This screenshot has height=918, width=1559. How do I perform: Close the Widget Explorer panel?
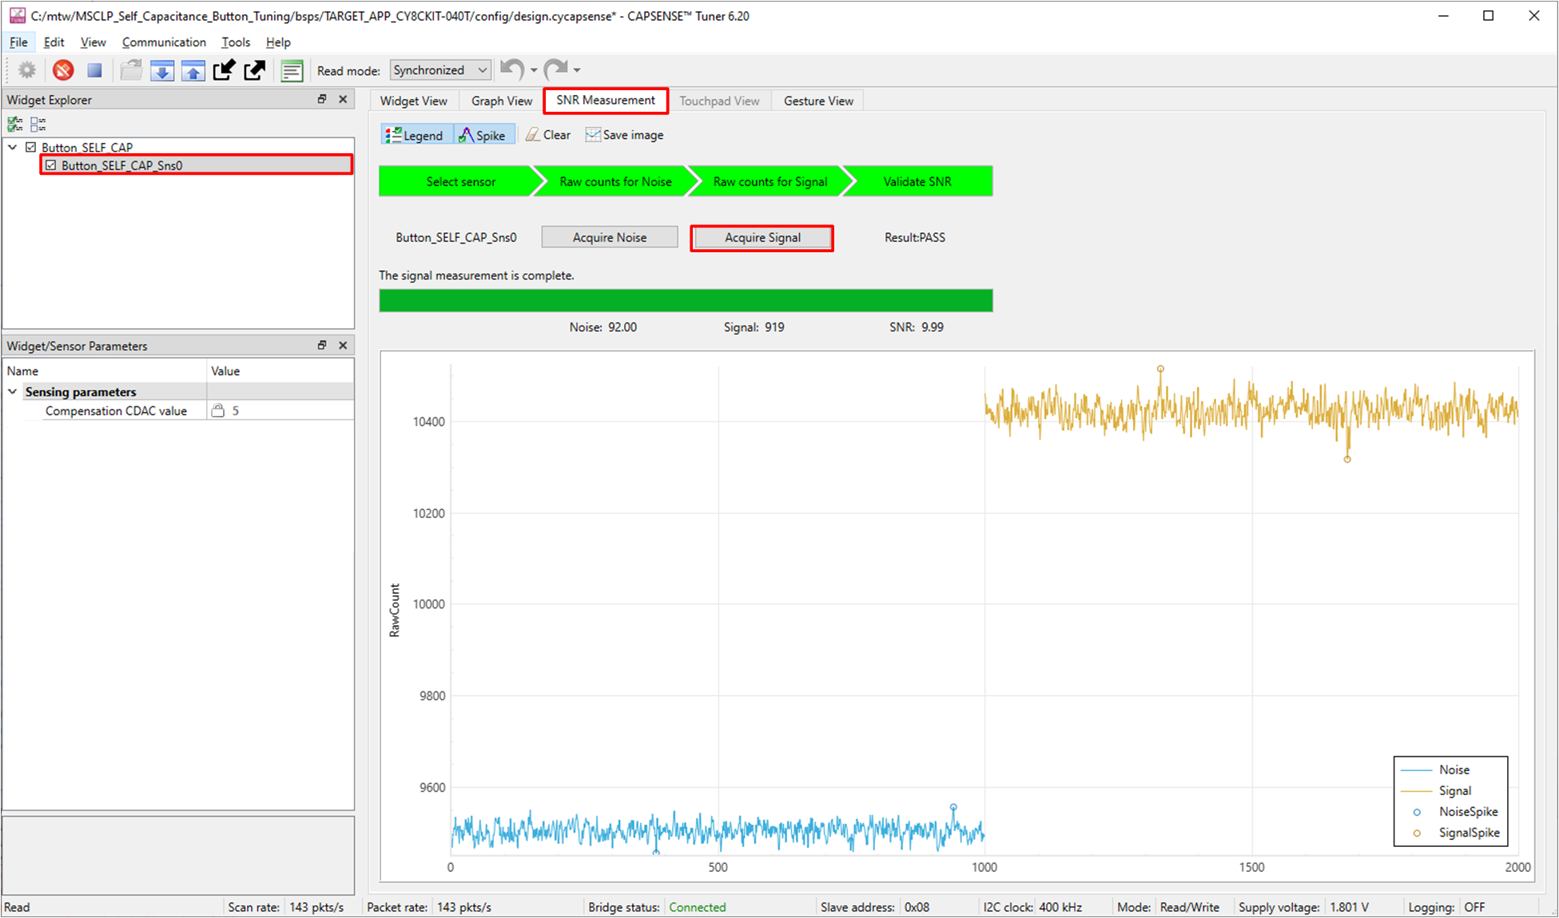click(343, 99)
